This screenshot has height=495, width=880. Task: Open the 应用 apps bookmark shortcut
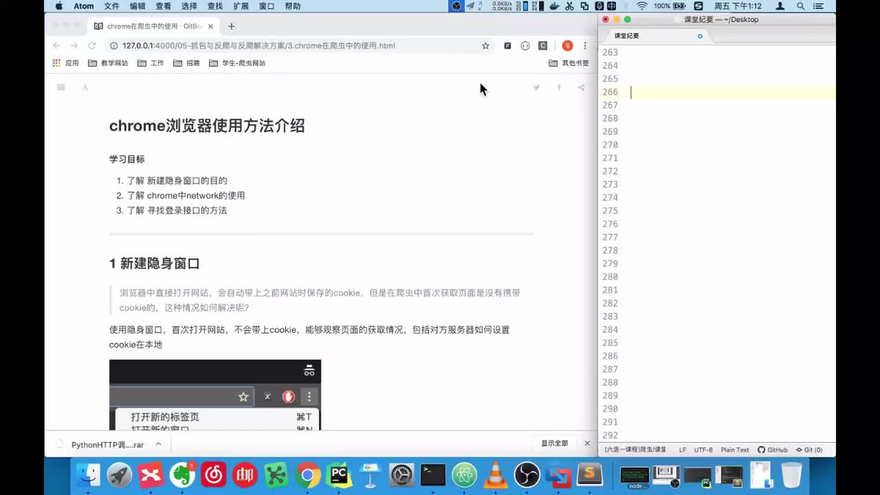[66, 63]
